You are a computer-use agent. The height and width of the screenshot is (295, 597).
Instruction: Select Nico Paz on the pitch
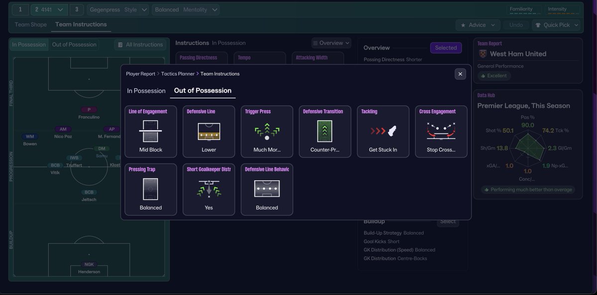click(x=63, y=133)
